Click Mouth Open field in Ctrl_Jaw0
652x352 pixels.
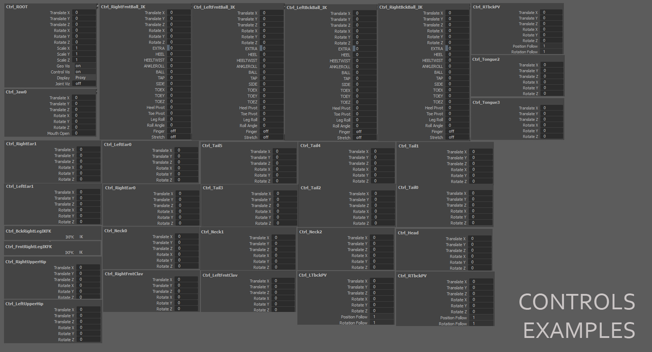tap(85, 133)
